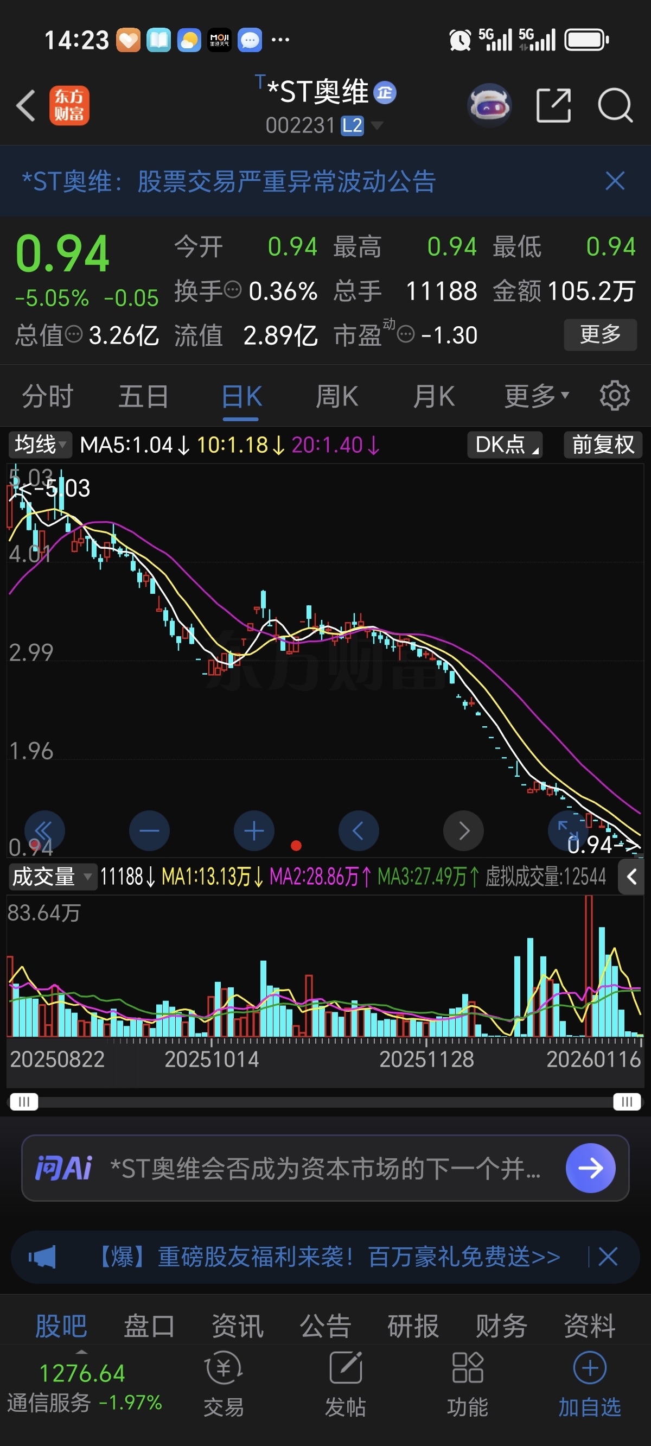This screenshot has width=651, height=1446.
Task: Tap the megaphone promo icon
Action: [x=43, y=1256]
